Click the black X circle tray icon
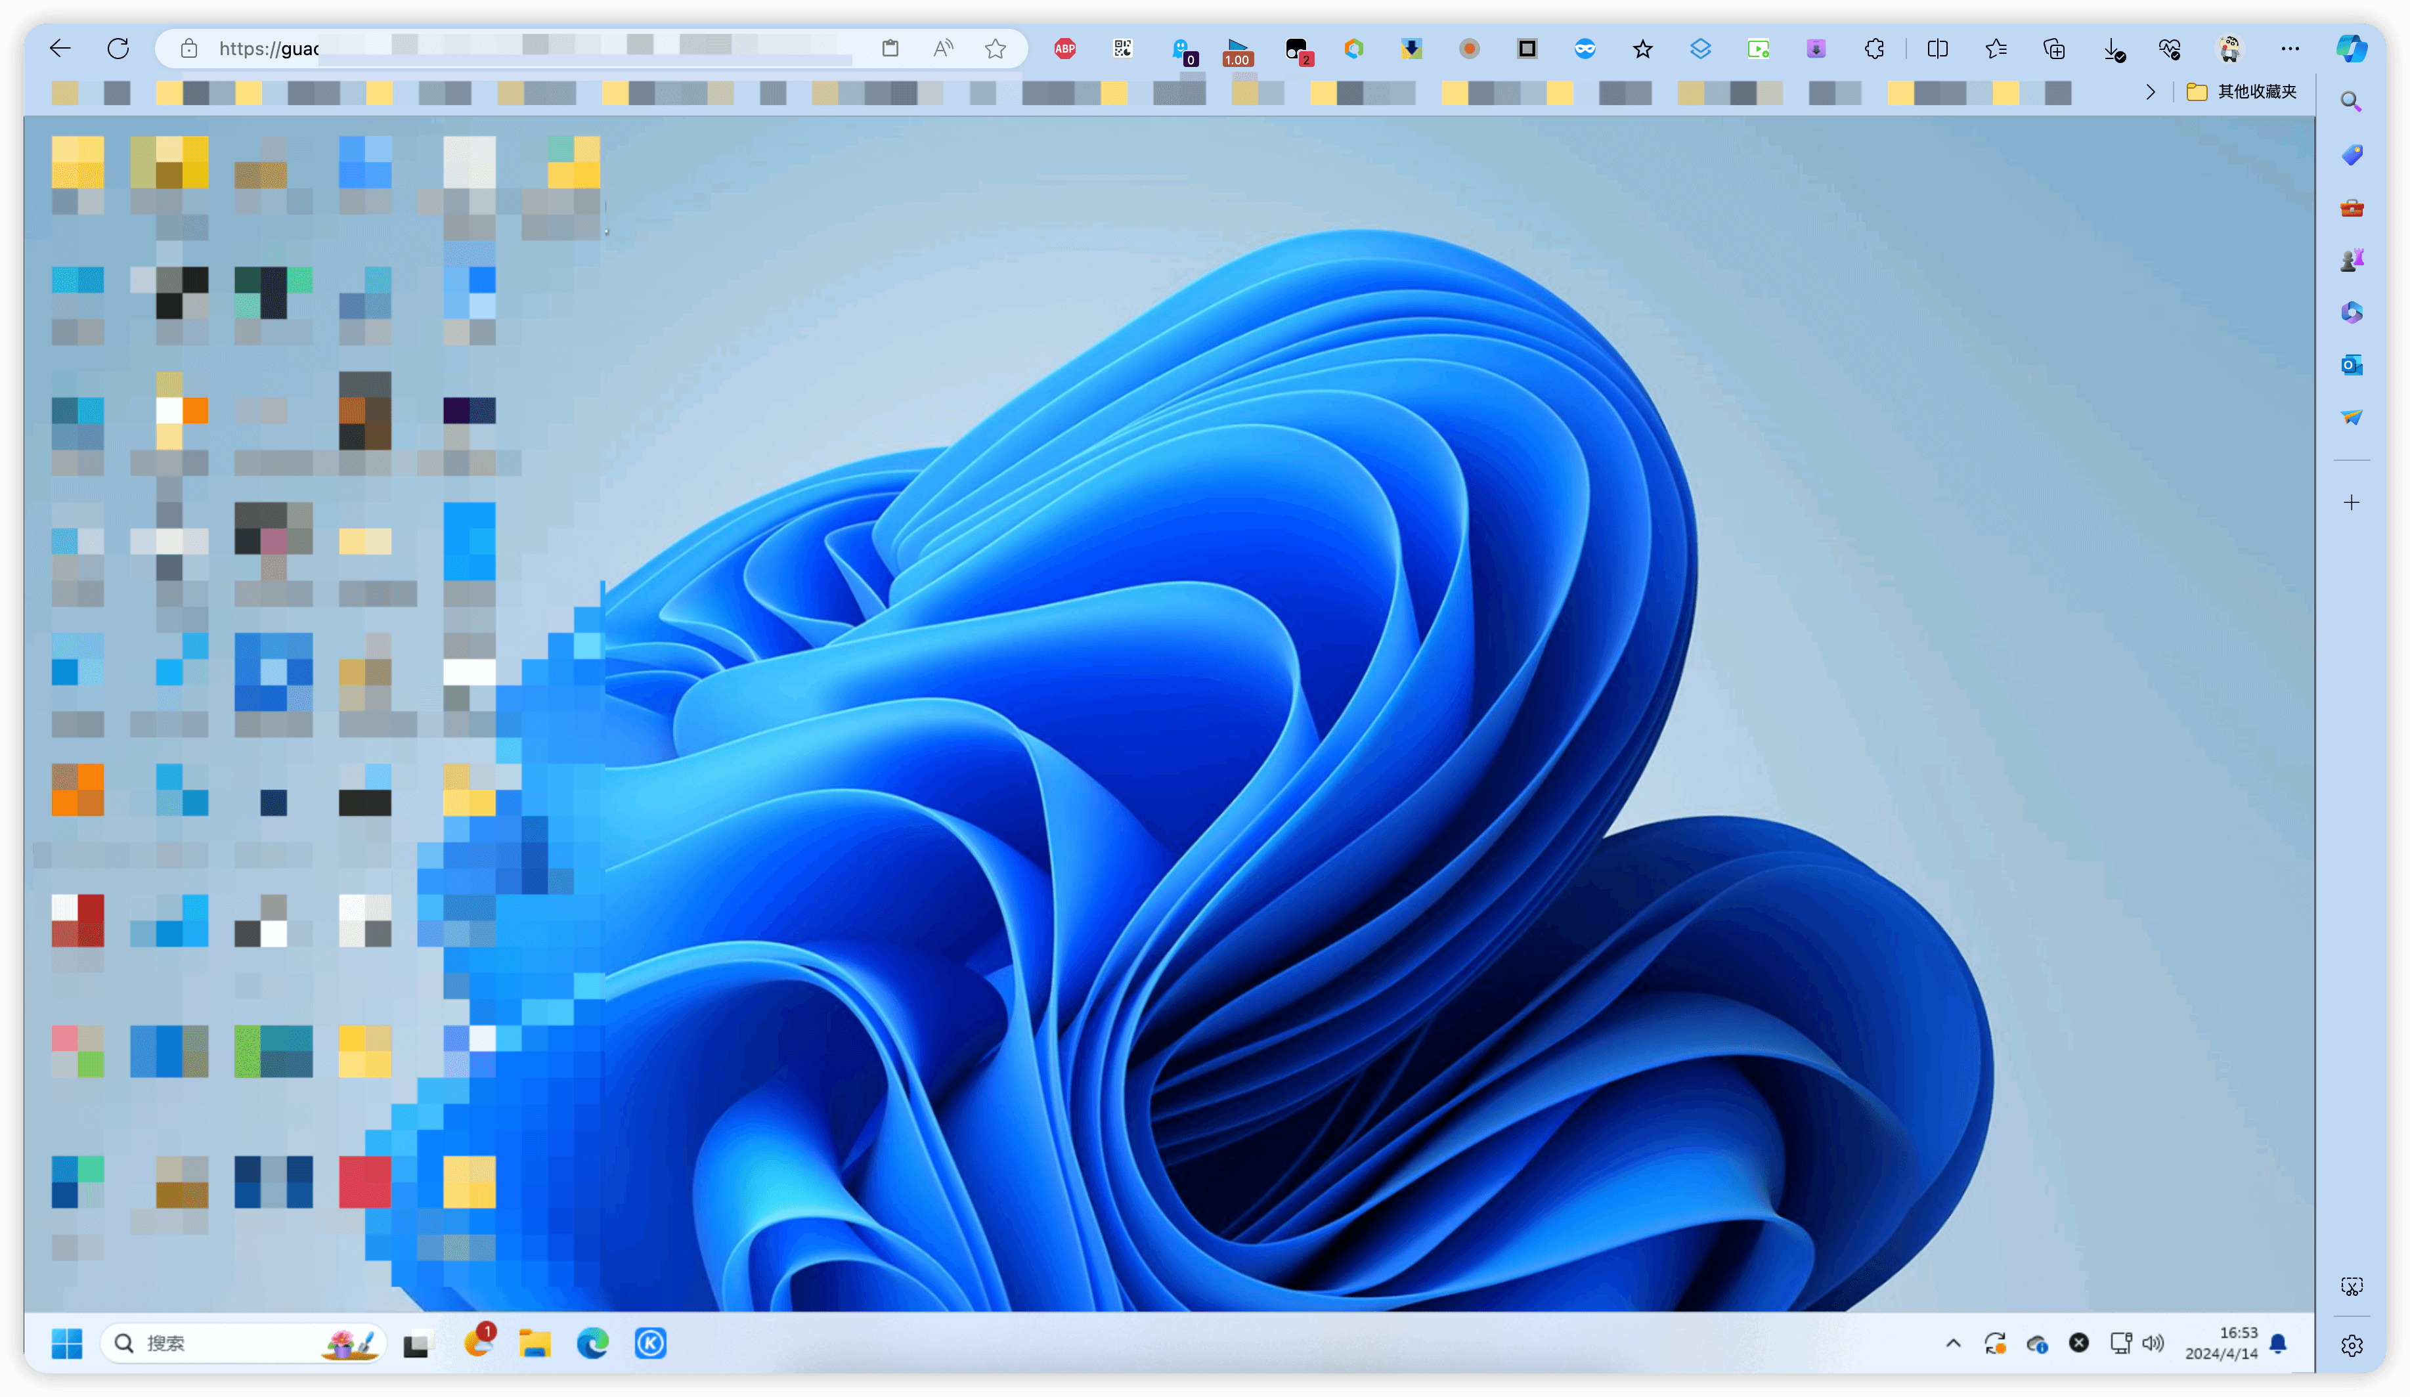 click(2078, 1343)
